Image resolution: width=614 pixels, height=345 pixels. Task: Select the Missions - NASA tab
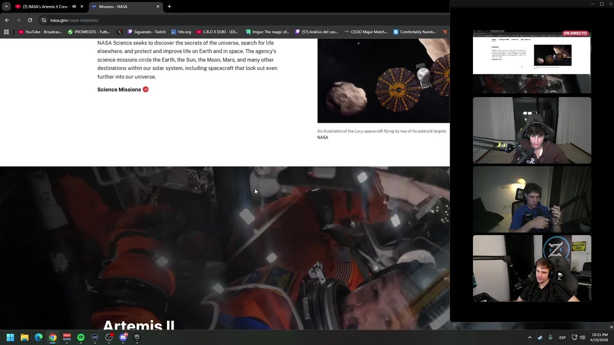pos(126,7)
